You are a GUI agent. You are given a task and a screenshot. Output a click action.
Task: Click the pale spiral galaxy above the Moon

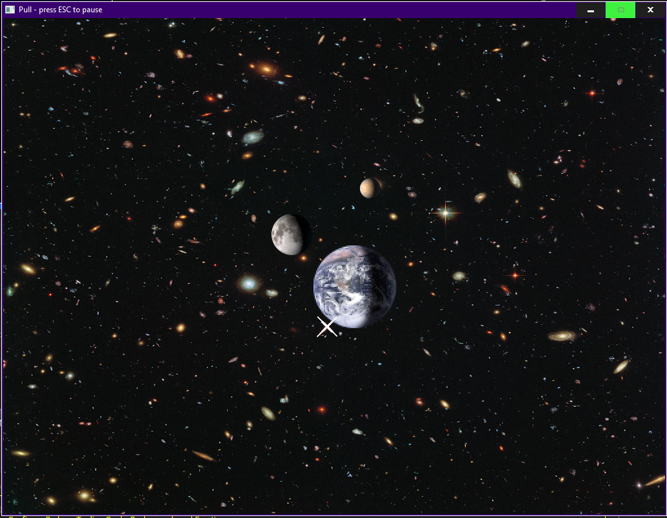(x=253, y=137)
